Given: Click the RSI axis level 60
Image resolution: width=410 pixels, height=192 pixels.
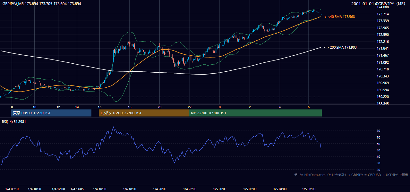Looking at the screenshot, I should [378, 144].
